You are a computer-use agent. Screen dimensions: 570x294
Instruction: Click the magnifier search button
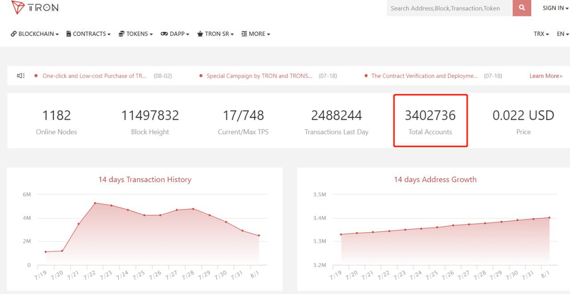click(522, 8)
